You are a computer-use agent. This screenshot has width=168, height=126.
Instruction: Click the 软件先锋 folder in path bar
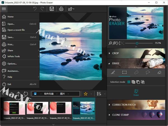tap(49, 94)
